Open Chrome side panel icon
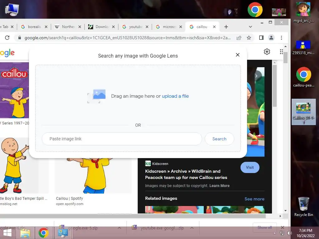Screen dimensions: 319x239 point(261,38)
